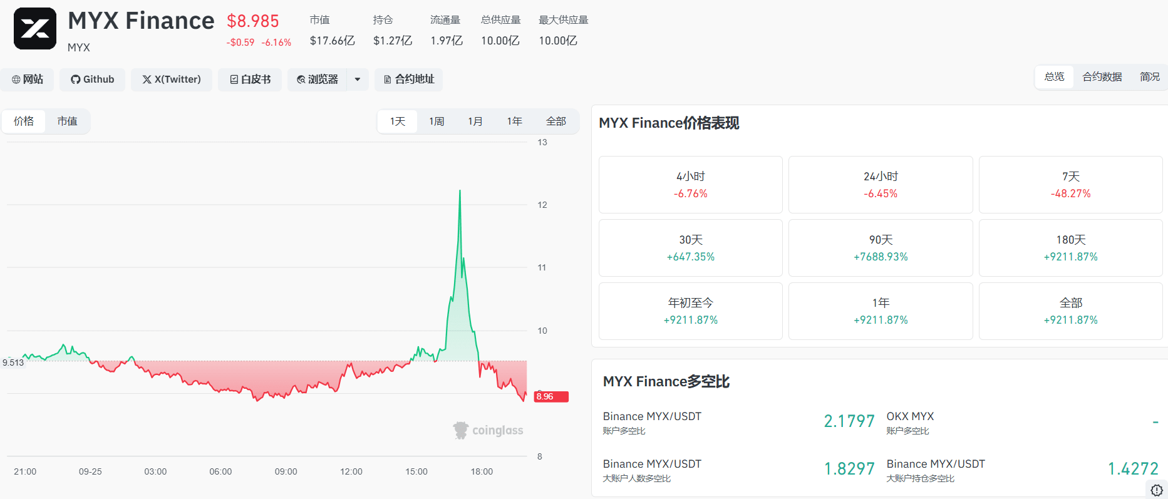Click the MYX Finance多空比 heading

tap(666, 382)
